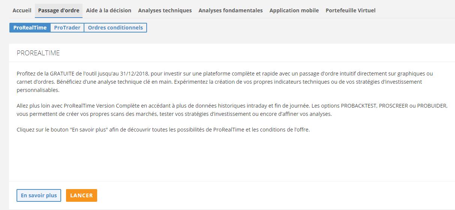Image resolution: width=455 pixels, height=210 pixels.
Task: Open Analyses fondamentales section
Action: click(x=230, y=10)
